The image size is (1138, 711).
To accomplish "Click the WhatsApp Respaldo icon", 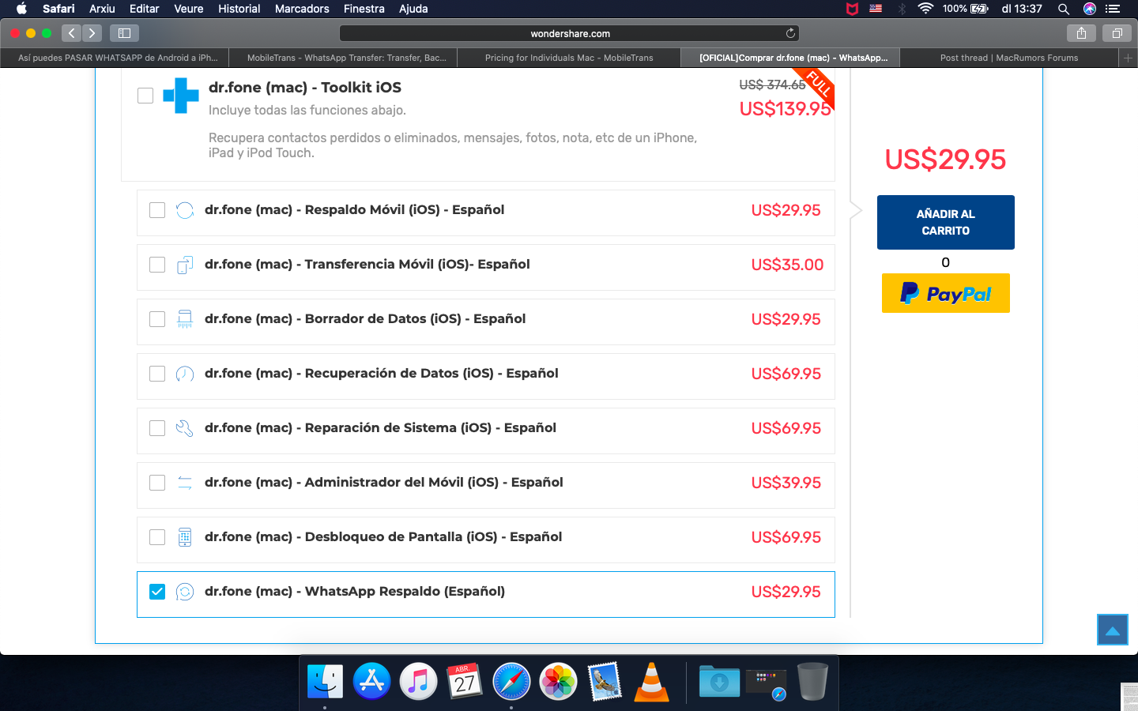I will pos(185,592).
